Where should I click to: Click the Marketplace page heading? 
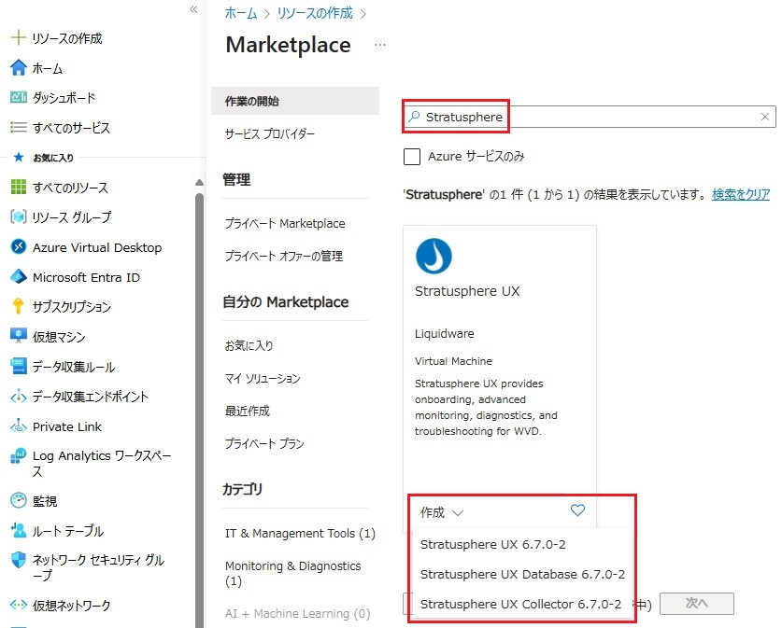pyautogui.click(x=289, y=45)
